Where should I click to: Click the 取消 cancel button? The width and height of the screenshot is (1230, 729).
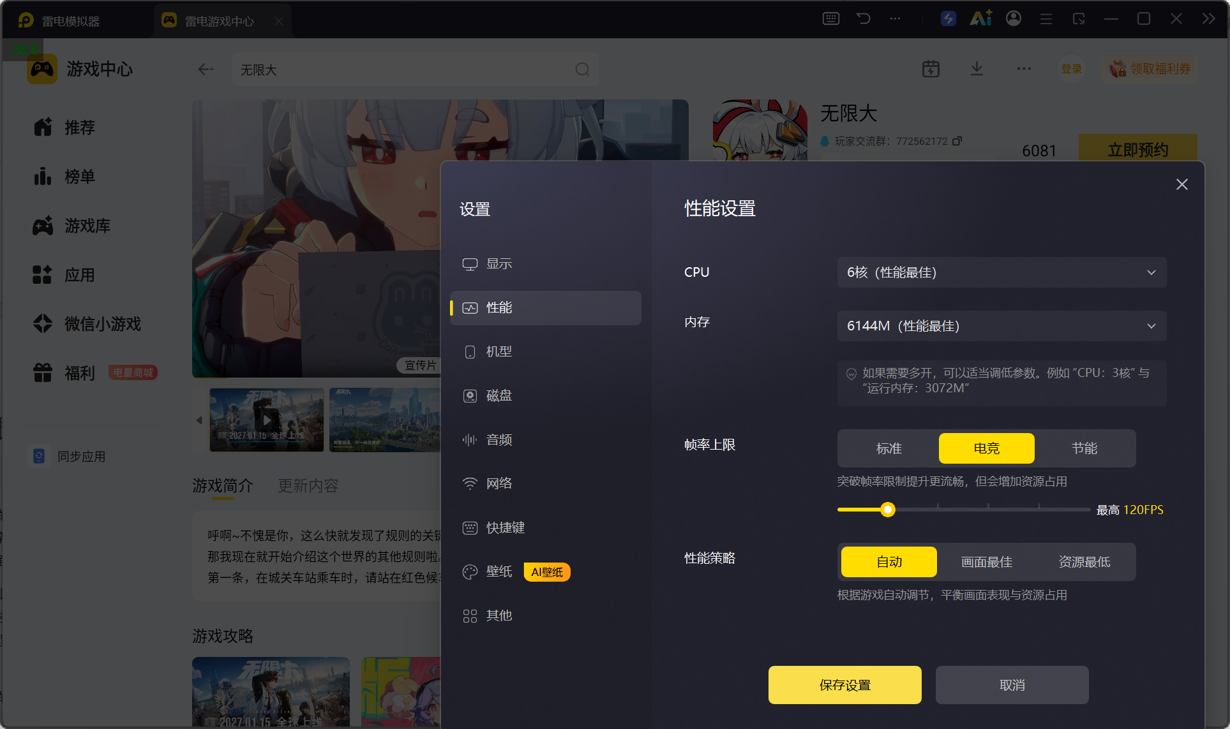(x=1012, y=685)
